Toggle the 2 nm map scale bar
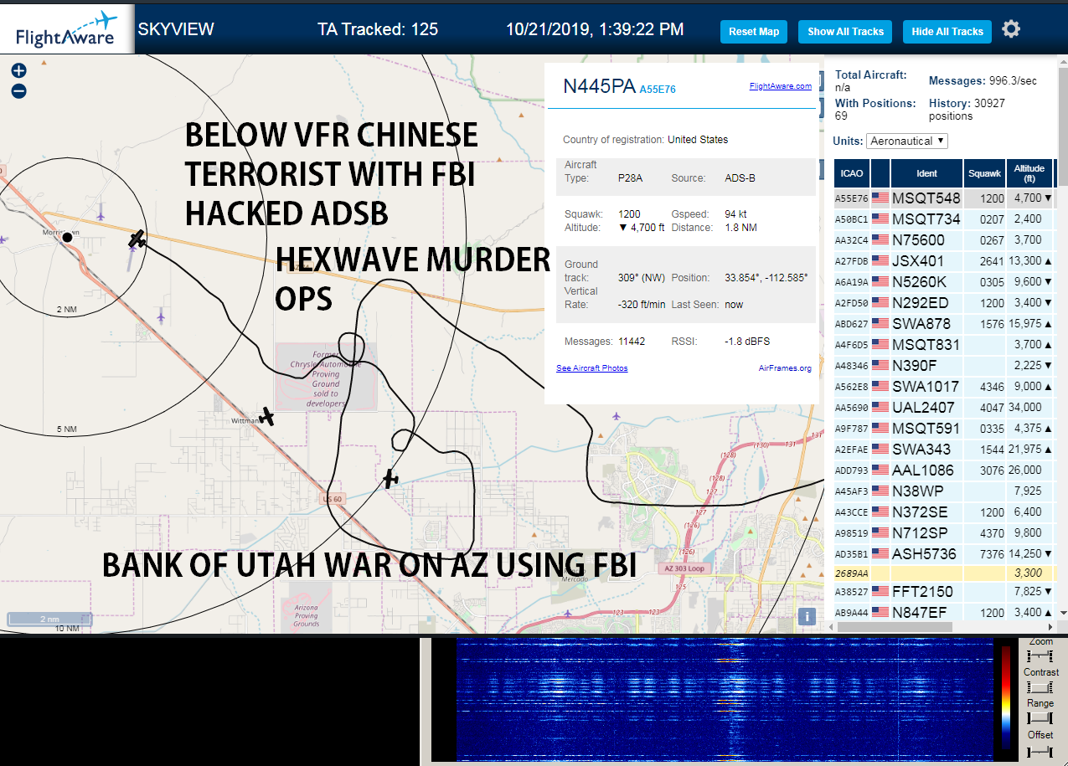The height and width of the screenshot is (766, 1068). [49, 619]
